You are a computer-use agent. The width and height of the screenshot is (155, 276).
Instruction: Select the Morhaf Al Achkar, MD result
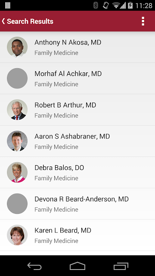[77, 78]
